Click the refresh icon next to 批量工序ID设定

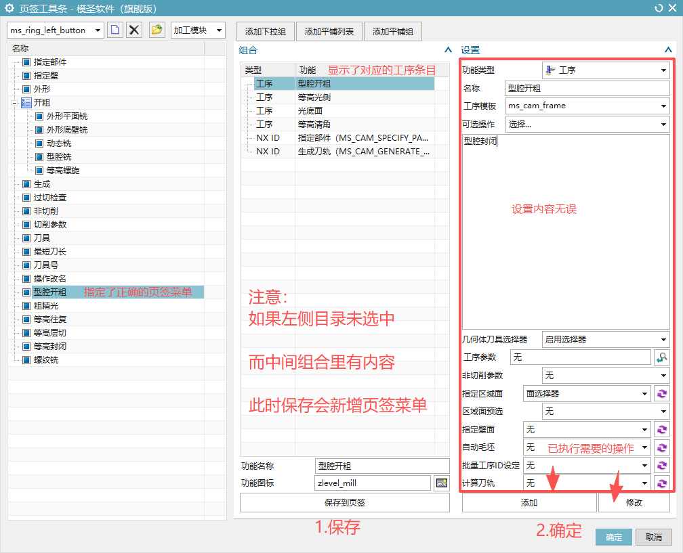coord(662,466)
